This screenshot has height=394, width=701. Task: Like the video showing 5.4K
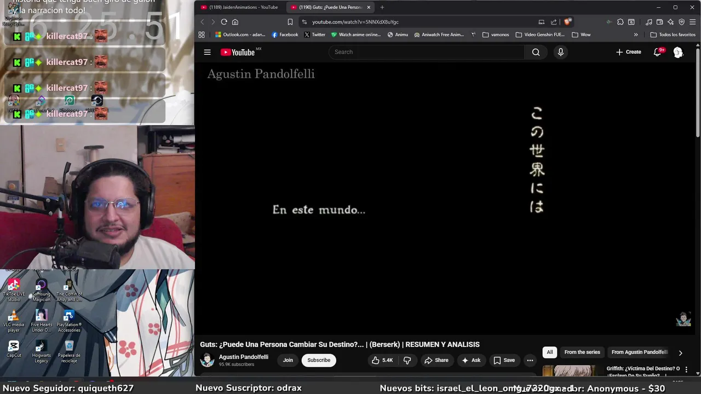(382, 360)
